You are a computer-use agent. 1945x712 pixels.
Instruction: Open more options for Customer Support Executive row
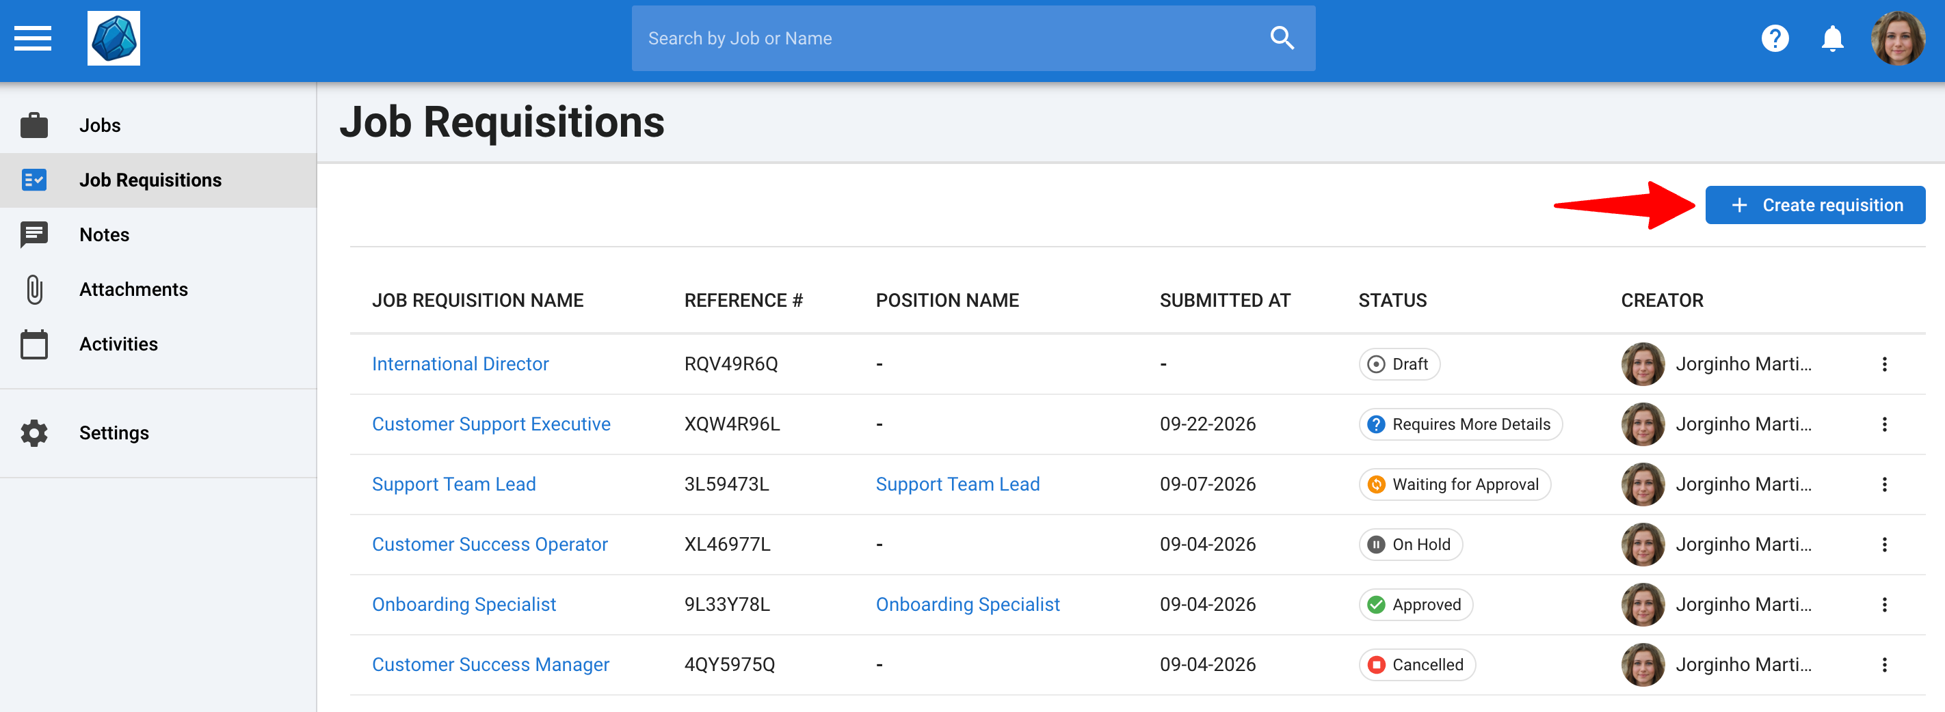(1884, 424)
